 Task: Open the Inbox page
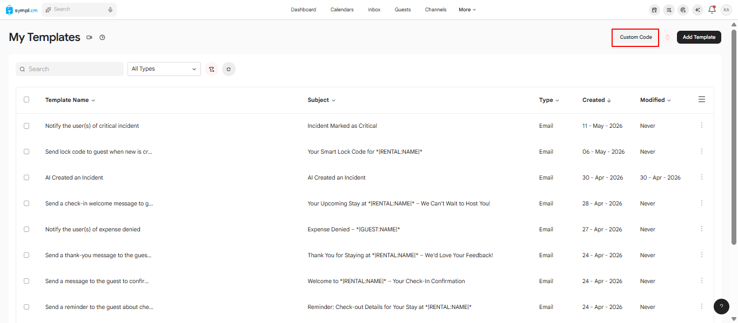point(374,10)
